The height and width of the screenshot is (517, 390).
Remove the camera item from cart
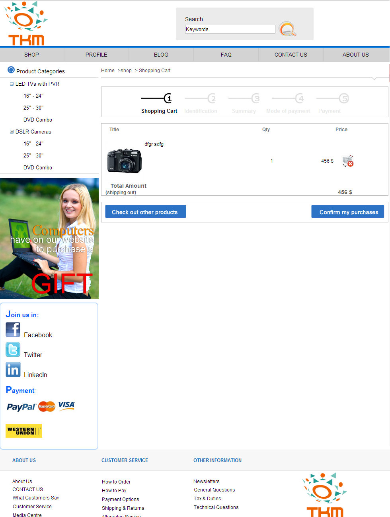348,161
